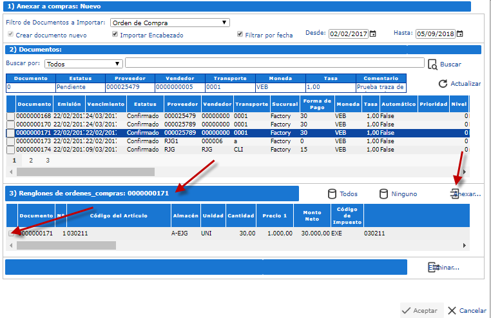Click the Eliminar icon
The width and height of the screenshot is (491, 318).
click(x=434, y=267)
